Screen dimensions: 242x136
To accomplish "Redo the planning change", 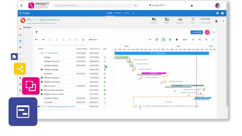I will (43, 39).
